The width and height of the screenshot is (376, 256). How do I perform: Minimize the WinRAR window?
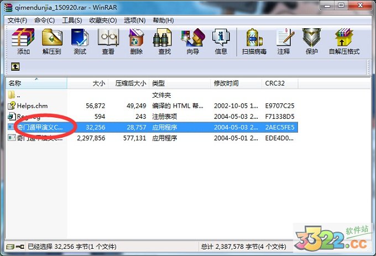coord(327,6)
